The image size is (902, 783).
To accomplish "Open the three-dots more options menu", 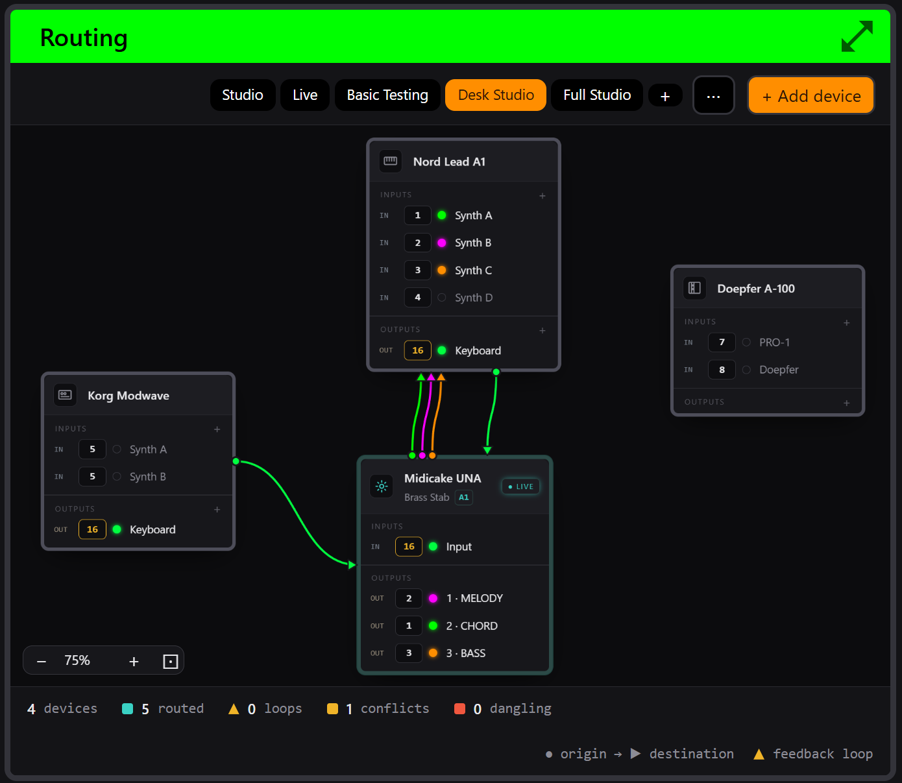I will pos(714,95).
